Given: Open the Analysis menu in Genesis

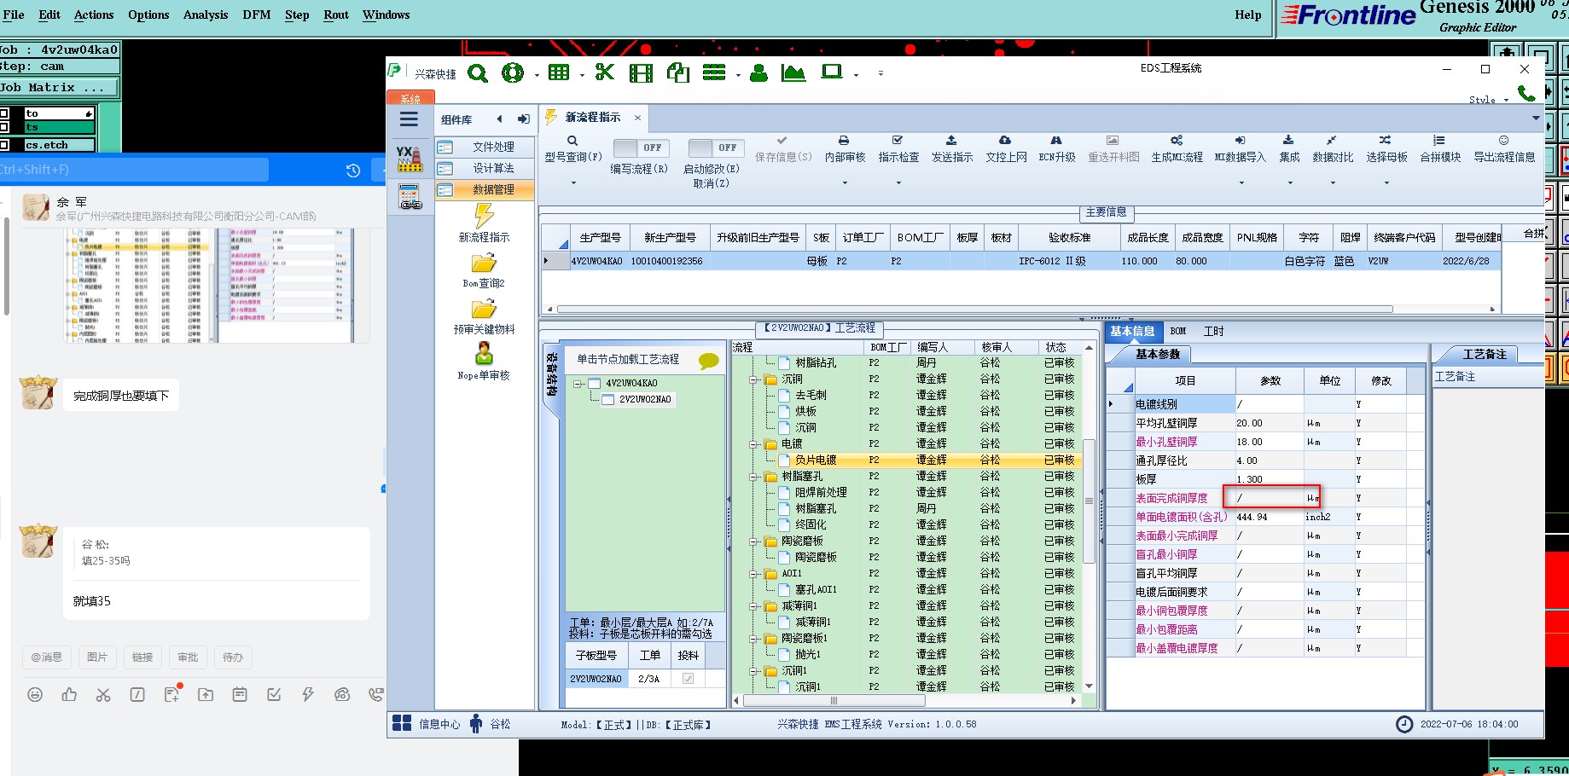Looking at the screenshot, I should 206,14.
